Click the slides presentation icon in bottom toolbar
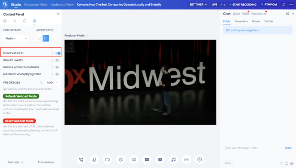The width and height of the screenshot is (296, 168). 147,159
